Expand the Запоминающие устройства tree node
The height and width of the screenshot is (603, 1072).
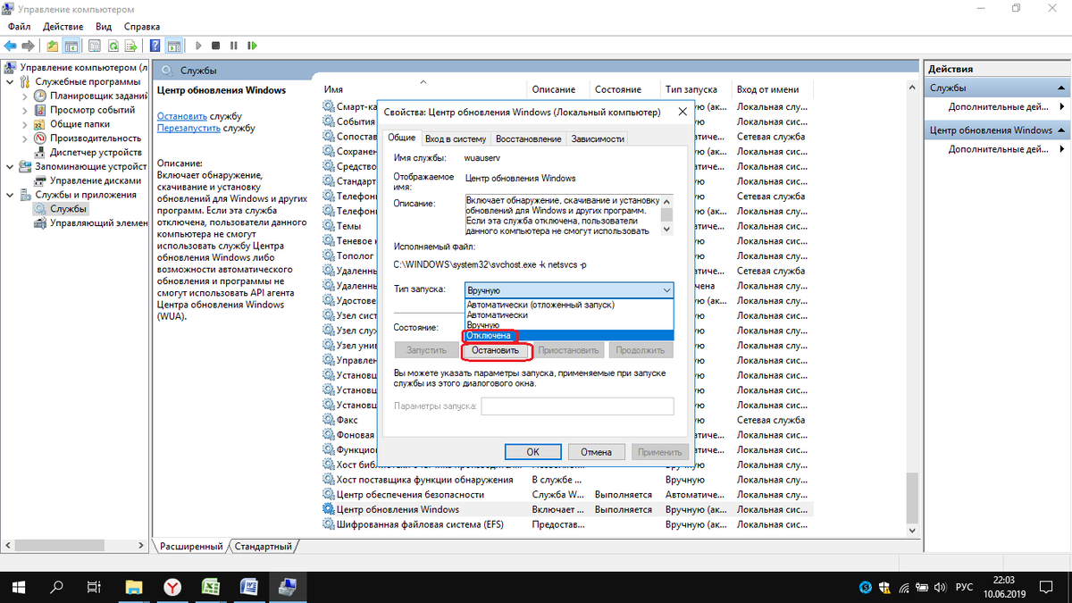(x=8, y=166)
